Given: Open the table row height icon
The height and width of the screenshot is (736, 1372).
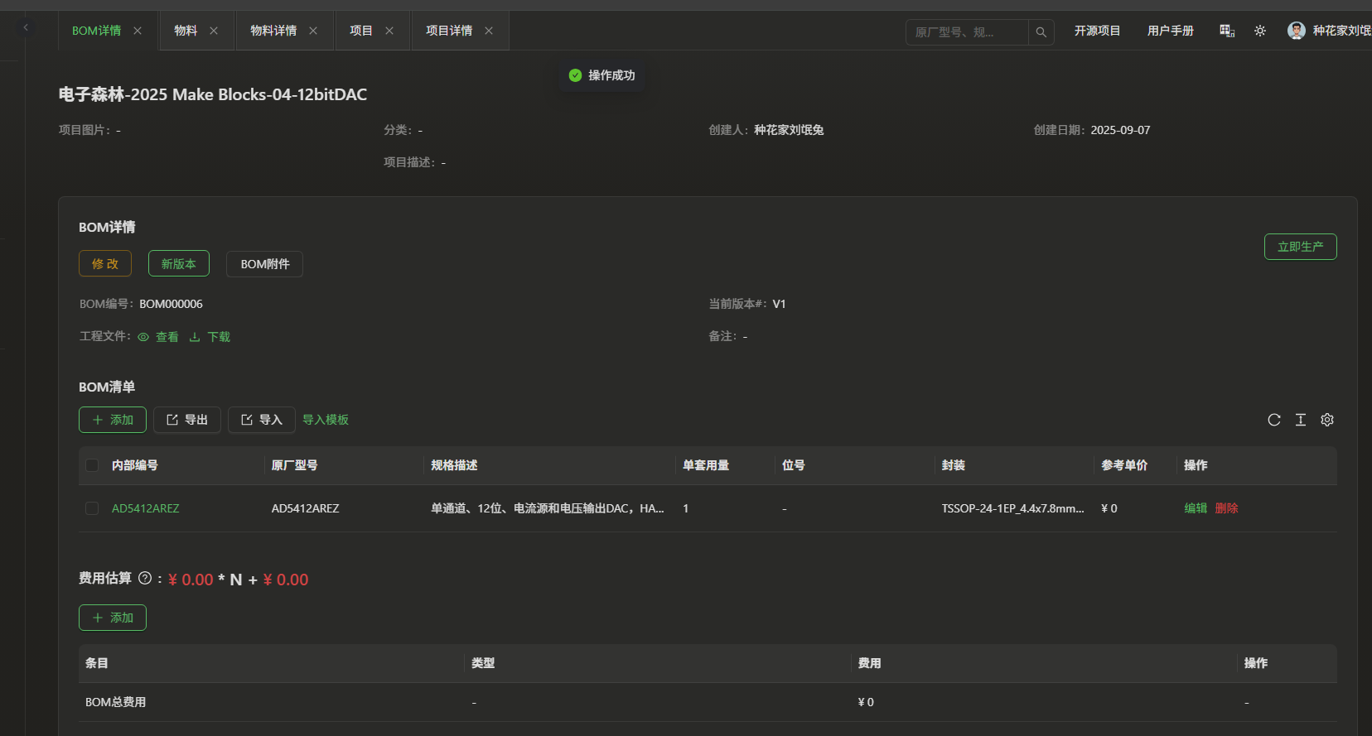Looking at the screenshot, I should pyautogui.click(x=1301, y=420).
